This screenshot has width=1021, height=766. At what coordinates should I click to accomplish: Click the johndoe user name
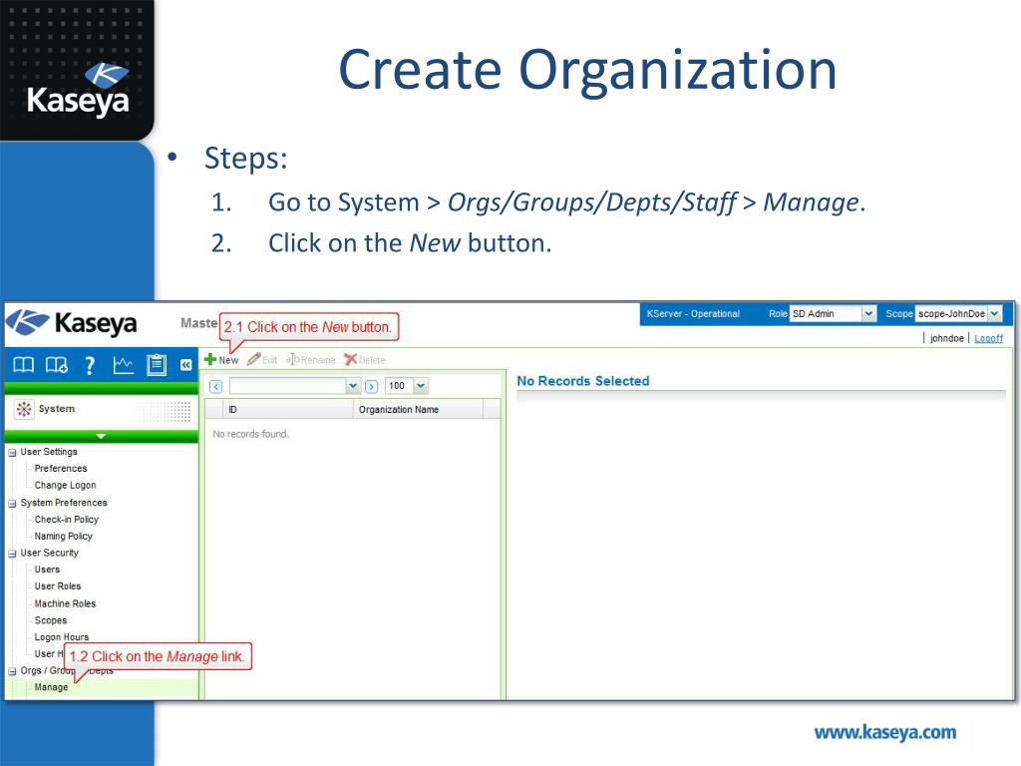click(947, 338)
